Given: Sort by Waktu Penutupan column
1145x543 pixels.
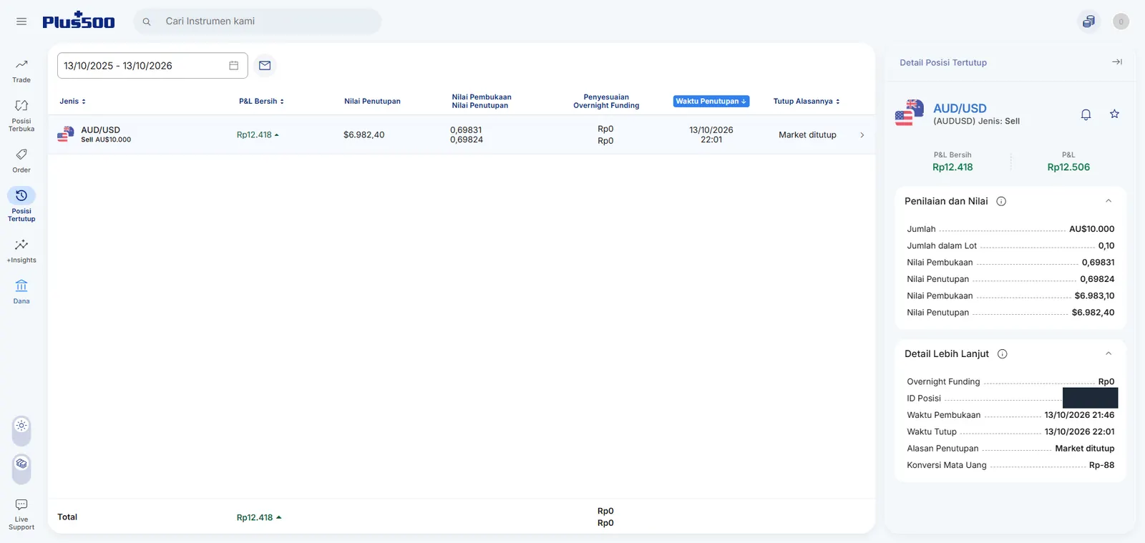Looking at the screenshot, I should pos(711,101).
